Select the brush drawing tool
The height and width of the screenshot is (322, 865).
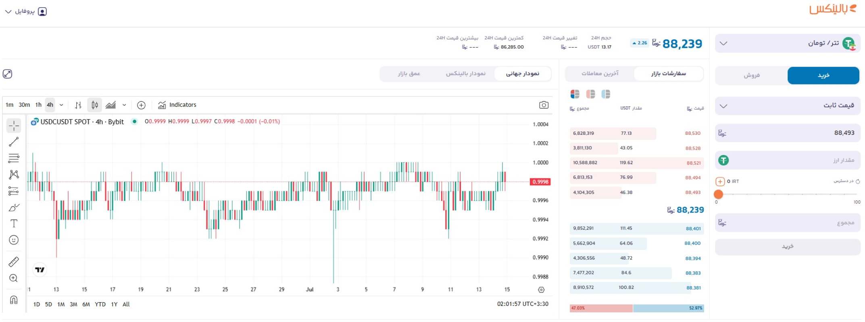[14, 207]
